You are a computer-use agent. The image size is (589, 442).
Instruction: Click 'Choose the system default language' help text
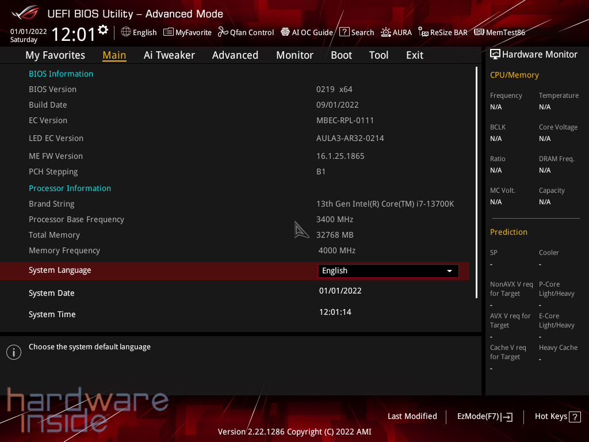(90, 347)
